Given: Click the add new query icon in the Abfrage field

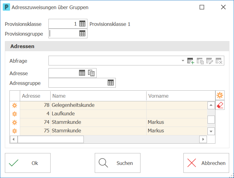Looking at the screenshot, I should (x=191, y=61).
